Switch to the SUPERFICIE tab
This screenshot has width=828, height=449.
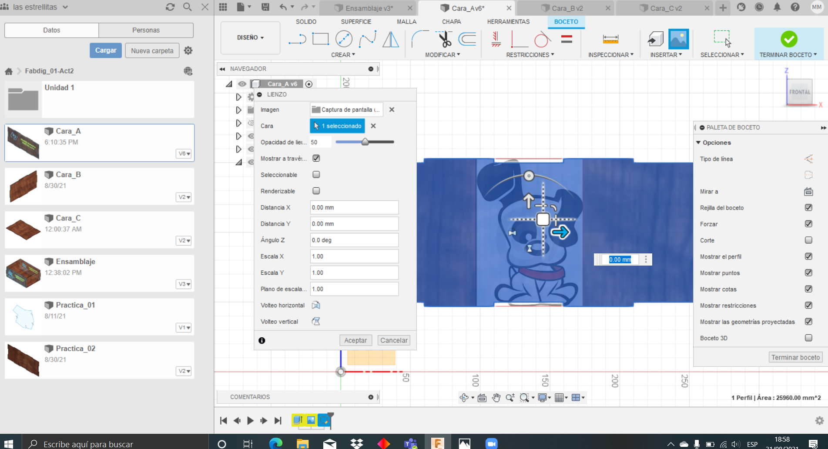356,22
